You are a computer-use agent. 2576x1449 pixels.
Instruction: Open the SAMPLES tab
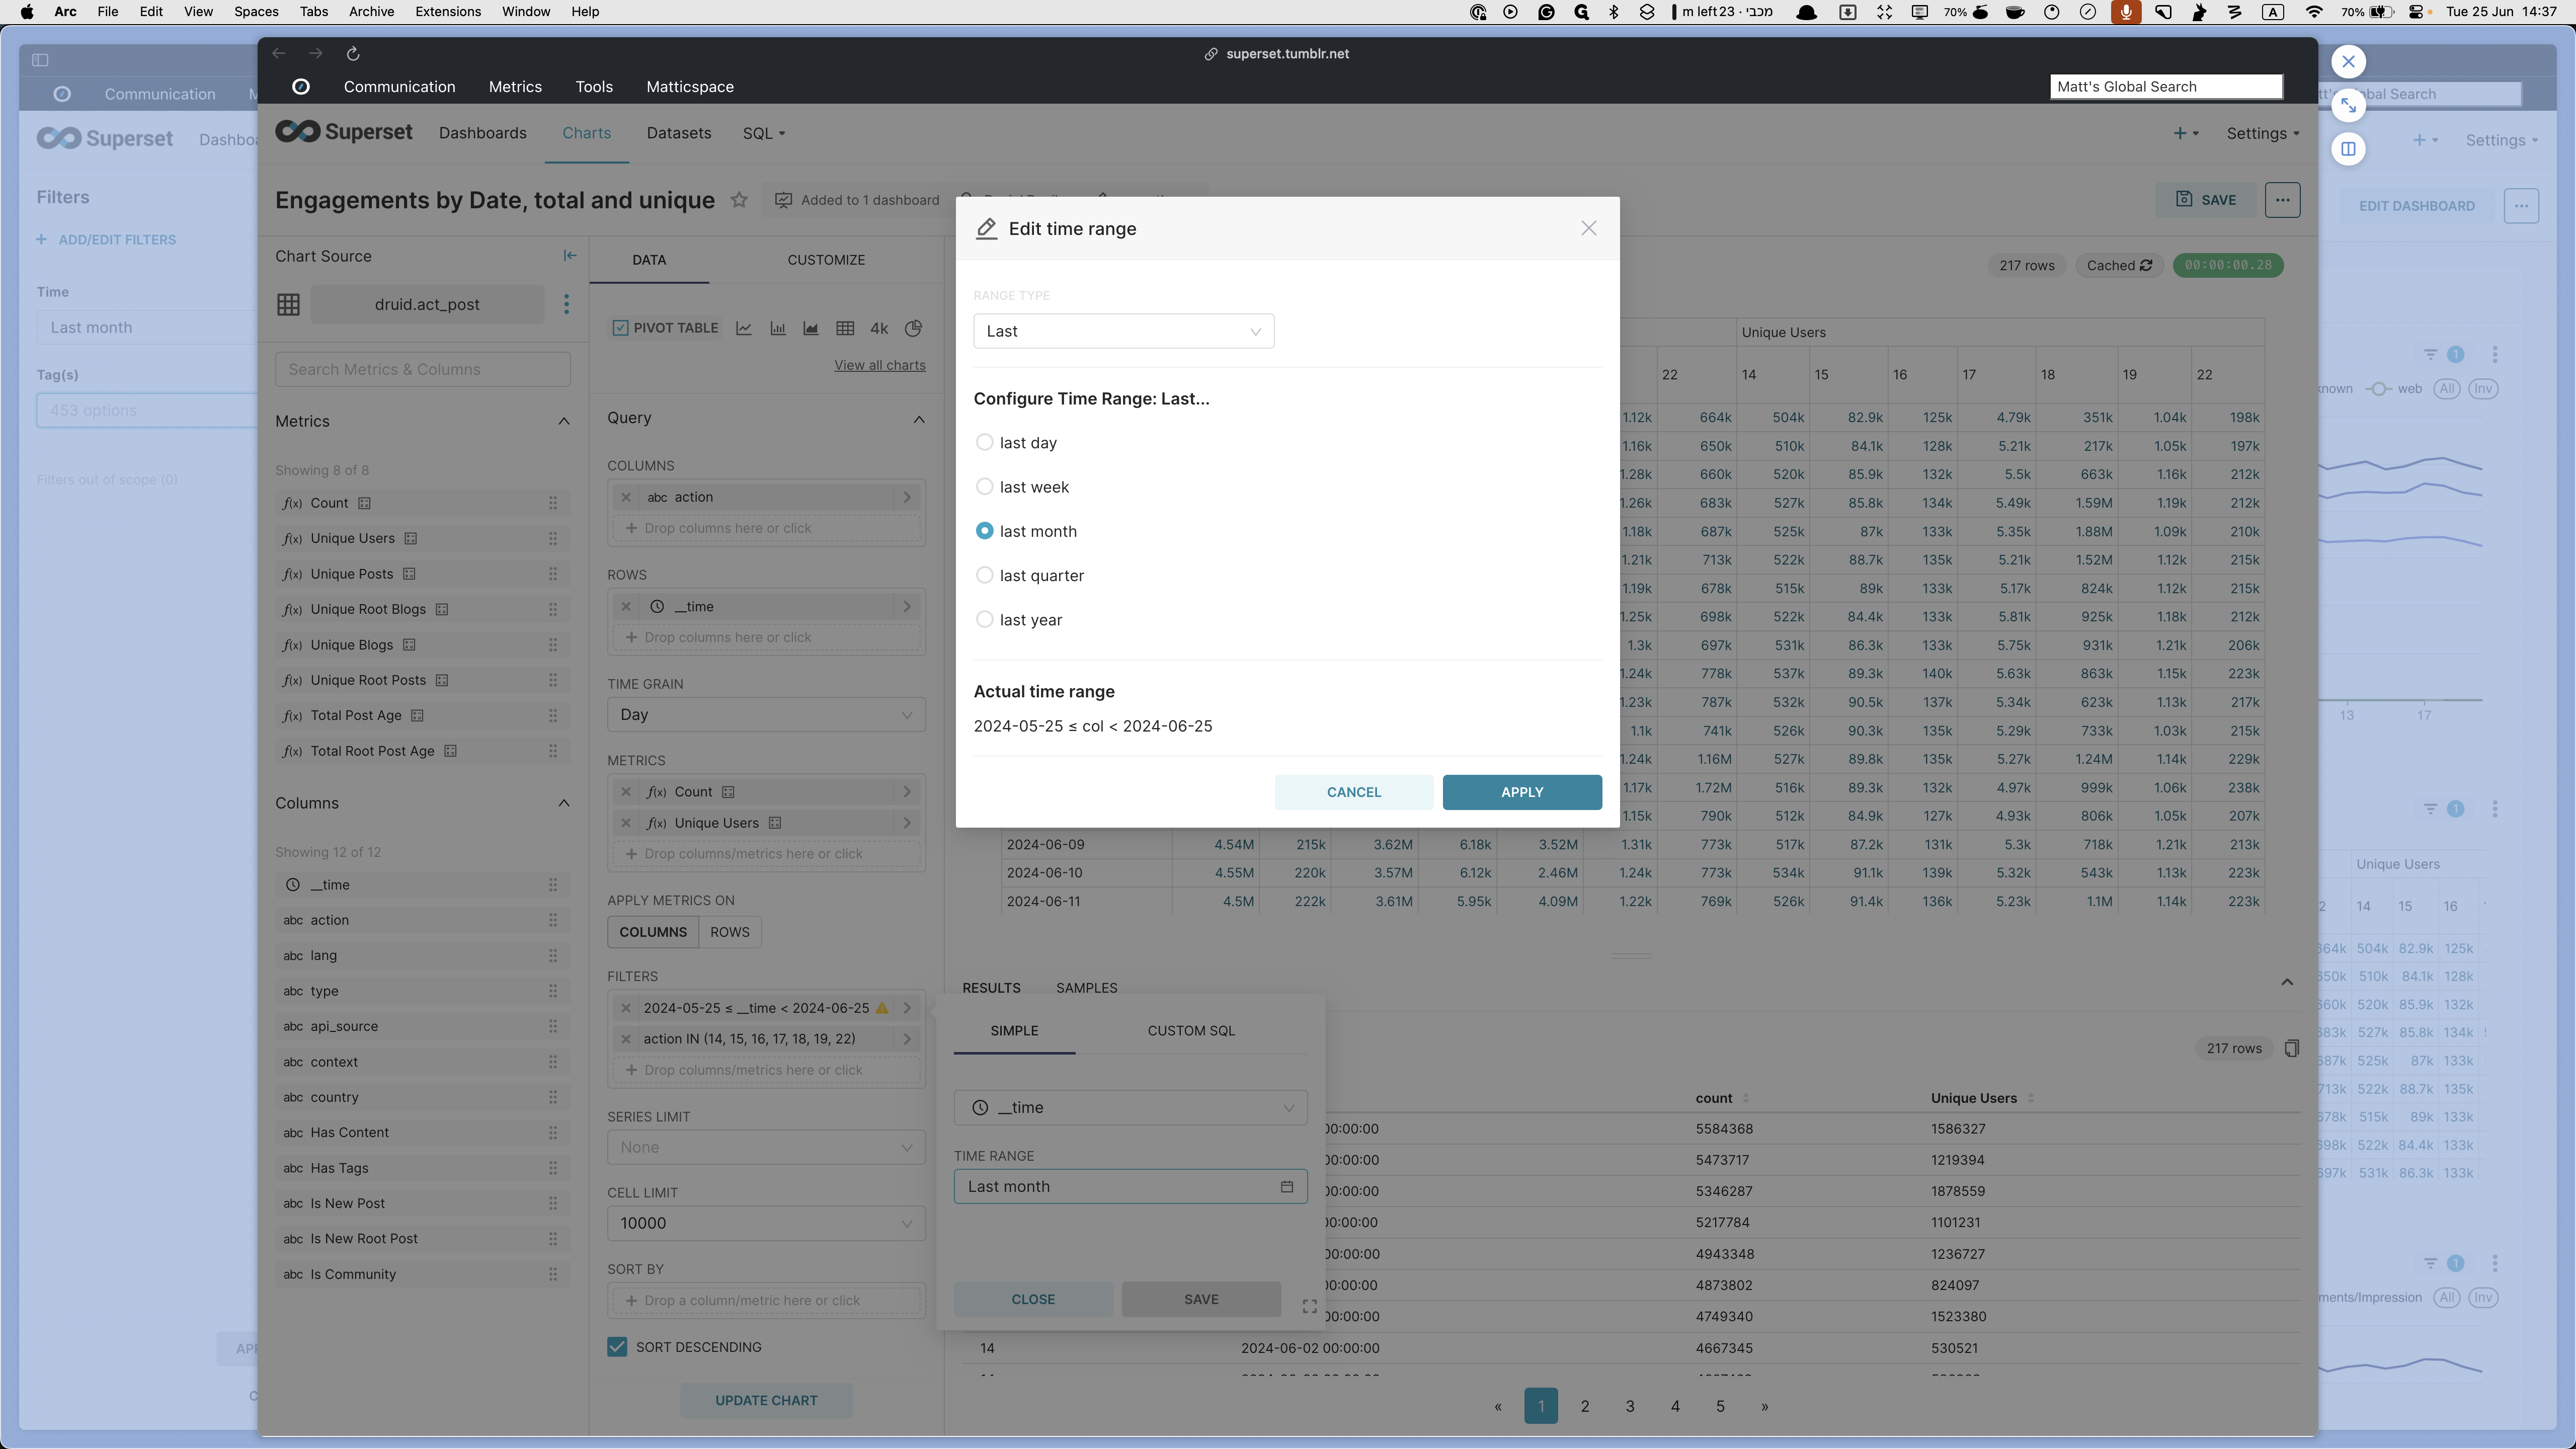(x=1087, y=987)
